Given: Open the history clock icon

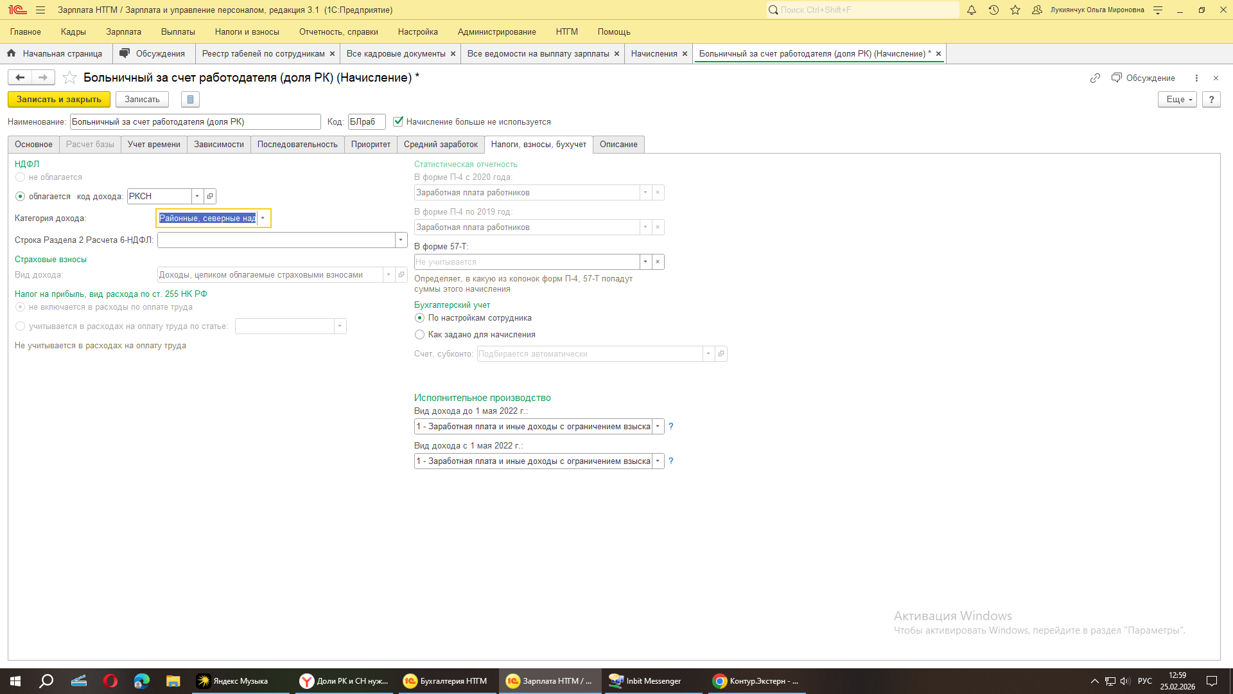Looking at the screenshot, I should [x=993, y=10].
